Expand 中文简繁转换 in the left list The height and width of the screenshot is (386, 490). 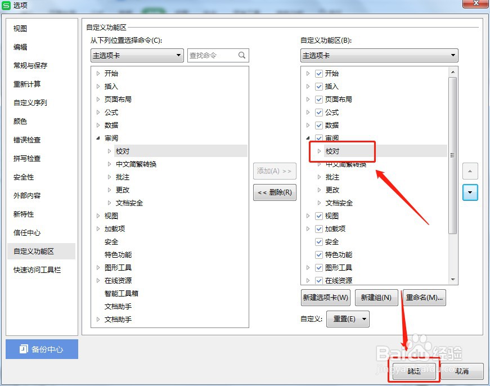point(109,164)
